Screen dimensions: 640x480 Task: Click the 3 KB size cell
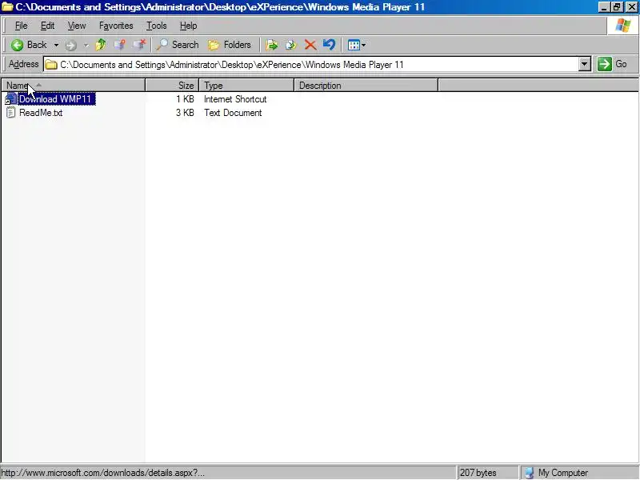(x=185, y=113)
